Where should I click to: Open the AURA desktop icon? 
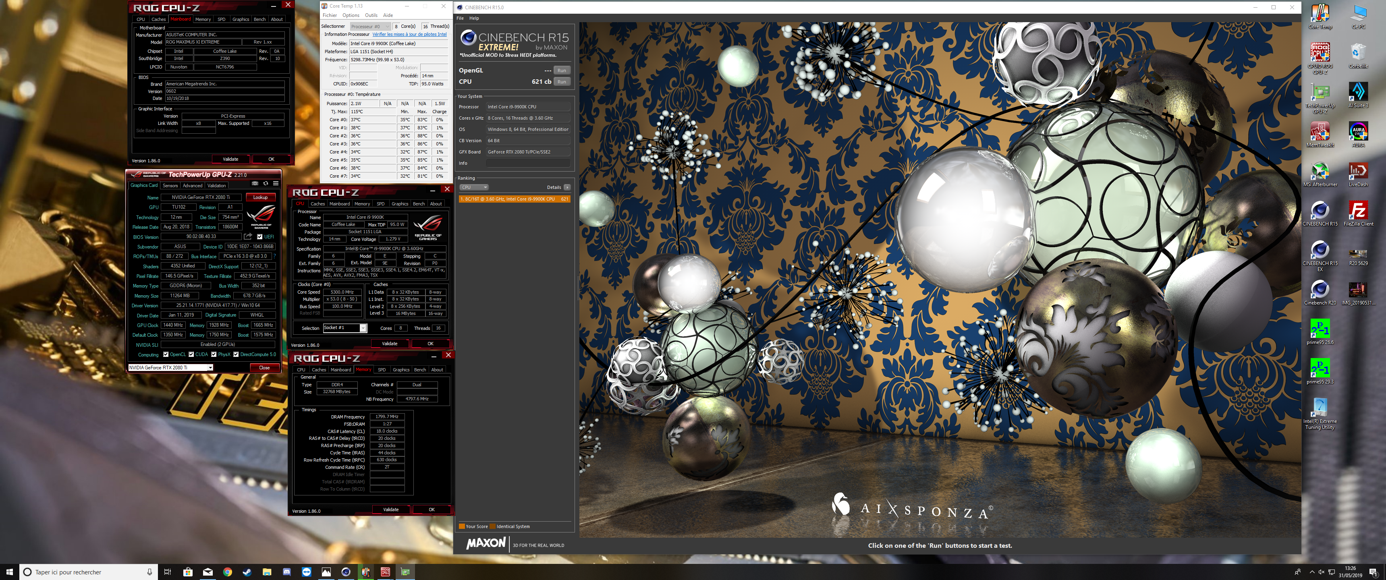[1358, 134]
